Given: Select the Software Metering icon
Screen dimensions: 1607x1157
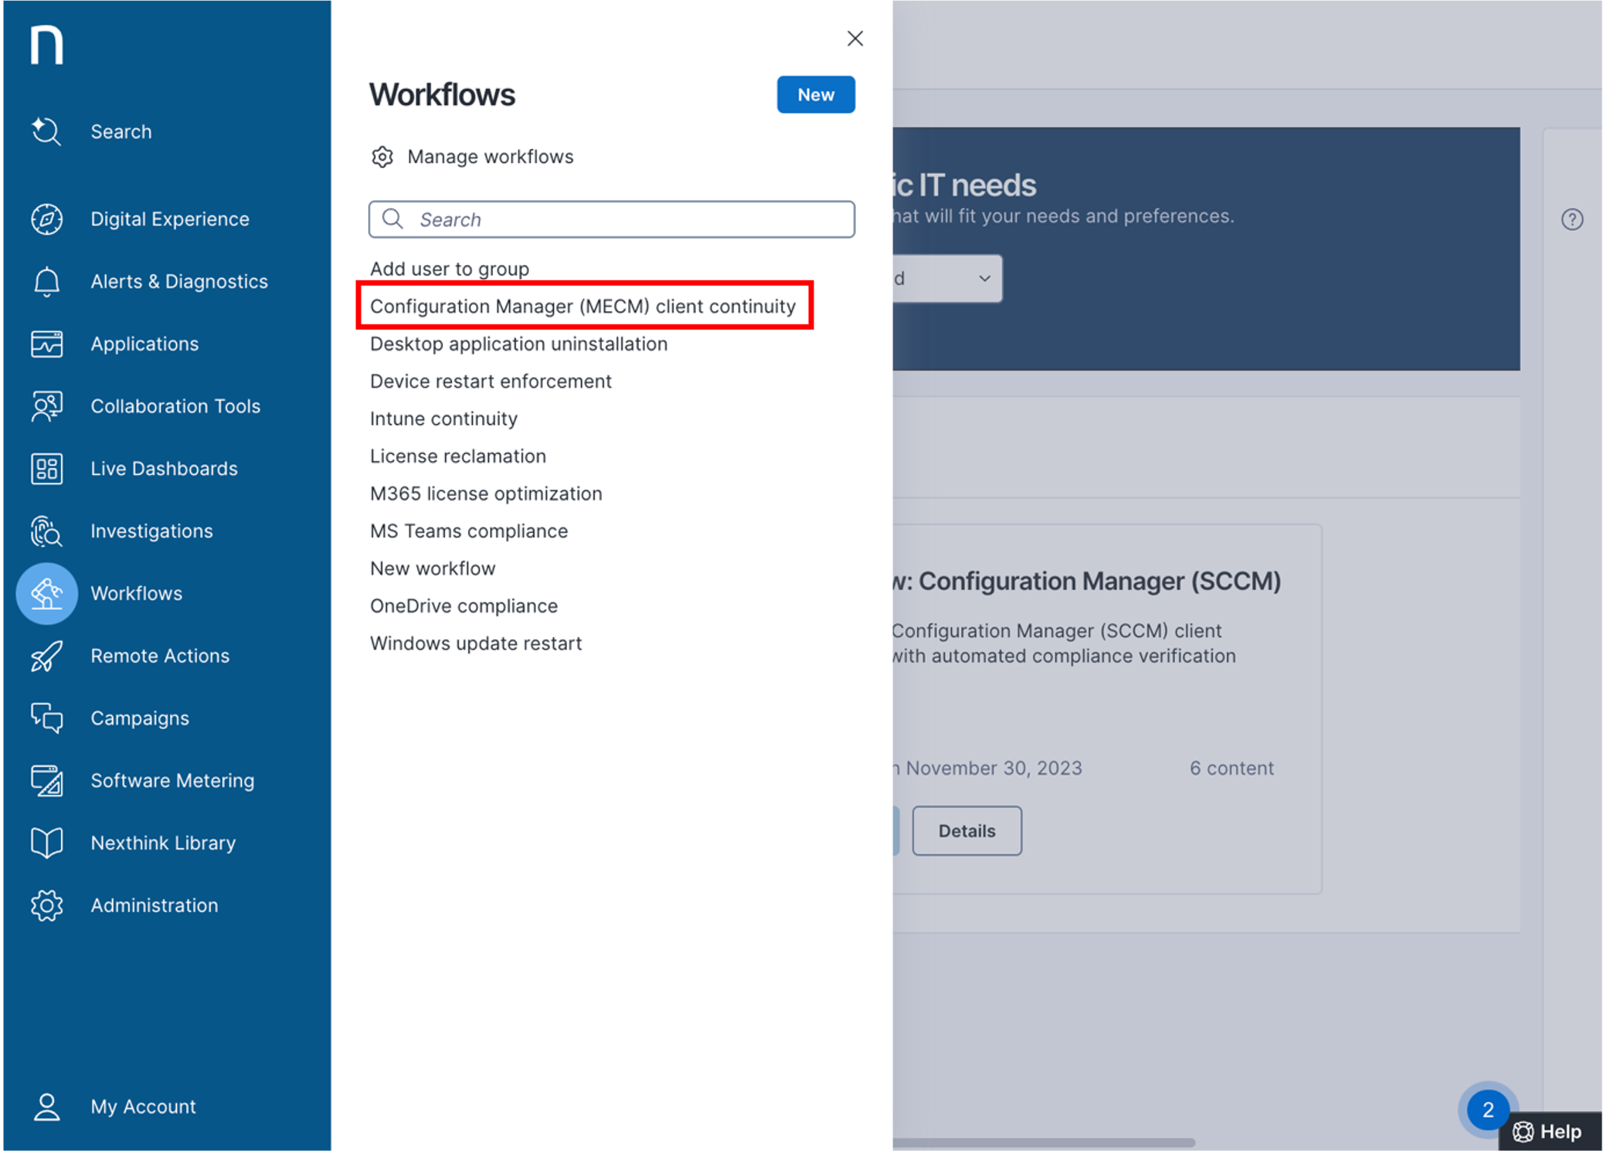Looking at the screenshot, I should pyautogui.click(x=46, y=780).
